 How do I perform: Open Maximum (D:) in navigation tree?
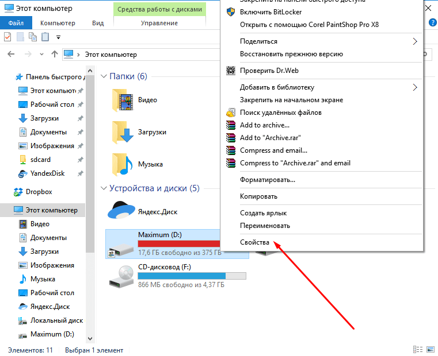pos(46,334)
